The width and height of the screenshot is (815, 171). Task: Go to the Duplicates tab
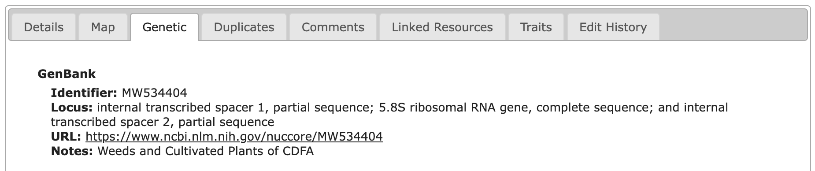pyautogui.click(x=244, y=27)
